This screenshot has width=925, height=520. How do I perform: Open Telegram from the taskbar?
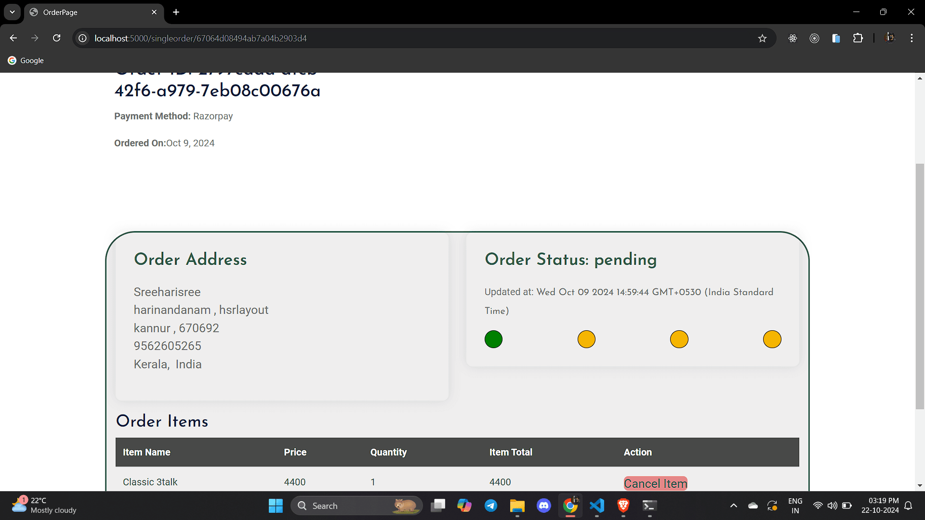point(491,506)
